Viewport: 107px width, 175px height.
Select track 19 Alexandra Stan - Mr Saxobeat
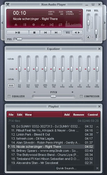pyautogui.click(x=51, y=163)
